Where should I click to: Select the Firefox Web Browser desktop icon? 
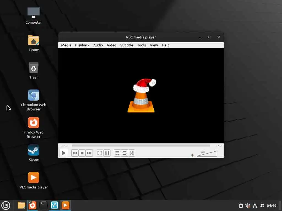(34, 128)
